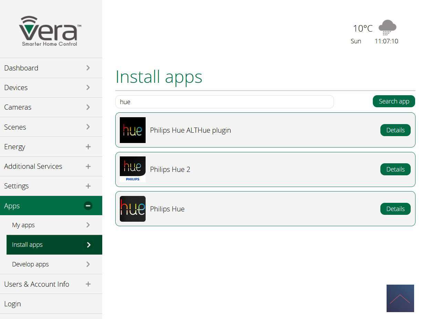Click the Philips Hue 2 app icon
Image resolution: width=421 pixels, height=319 pixels.
[x=133, y=169]
